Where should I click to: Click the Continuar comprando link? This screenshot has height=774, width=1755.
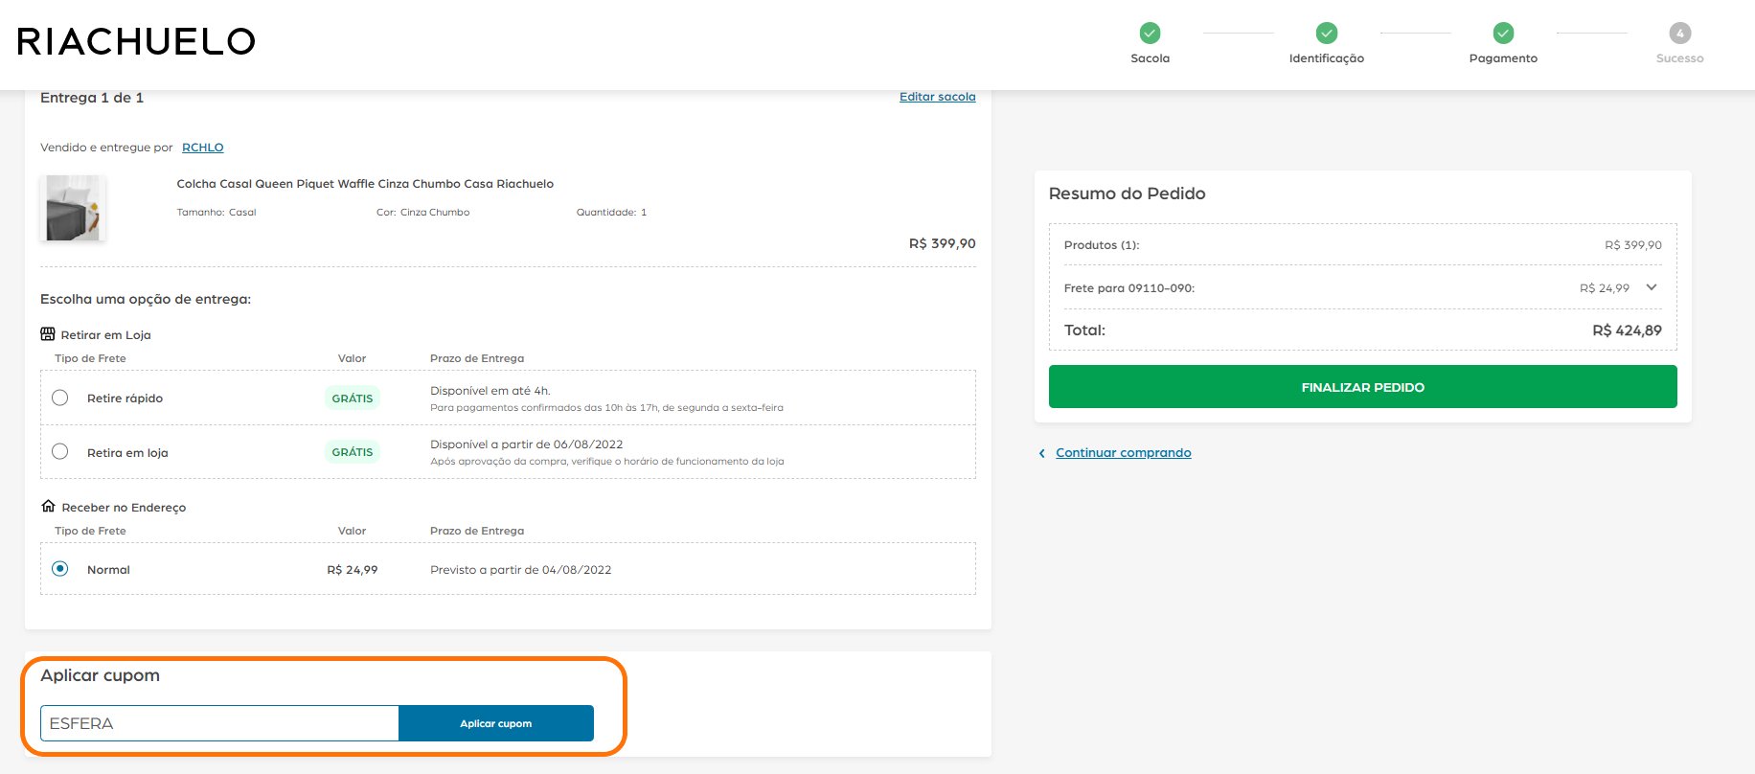1123,453
